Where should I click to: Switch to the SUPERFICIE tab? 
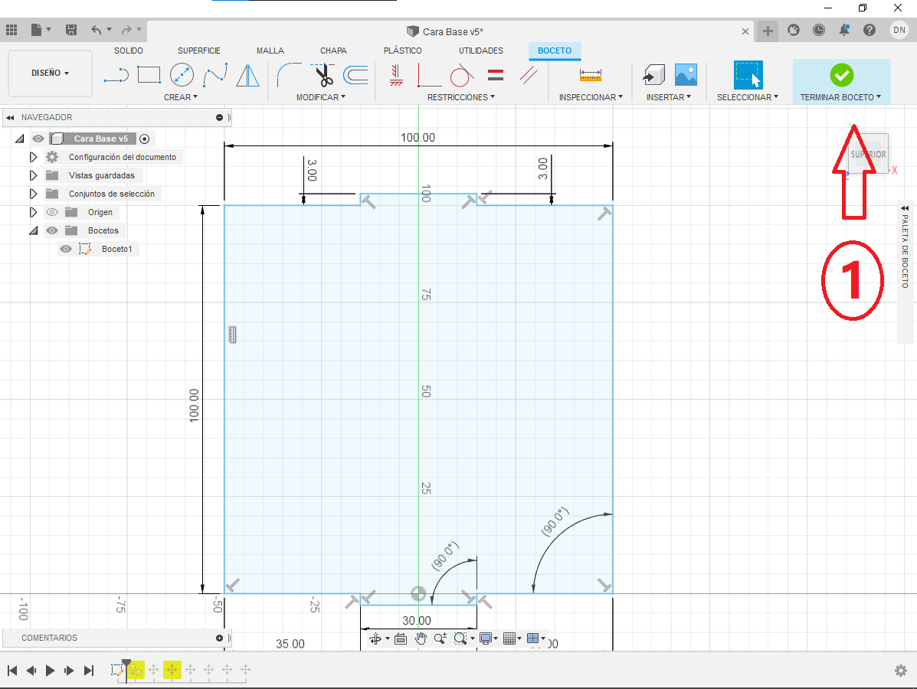[199, 51]
